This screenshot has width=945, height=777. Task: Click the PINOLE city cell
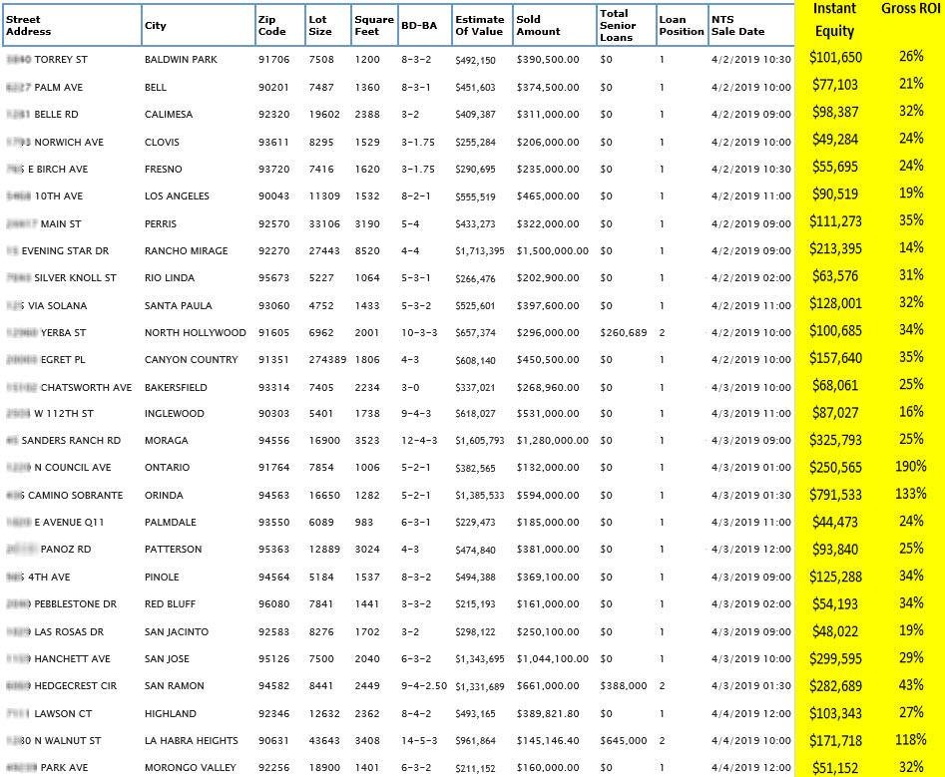(x=162, y=578)
